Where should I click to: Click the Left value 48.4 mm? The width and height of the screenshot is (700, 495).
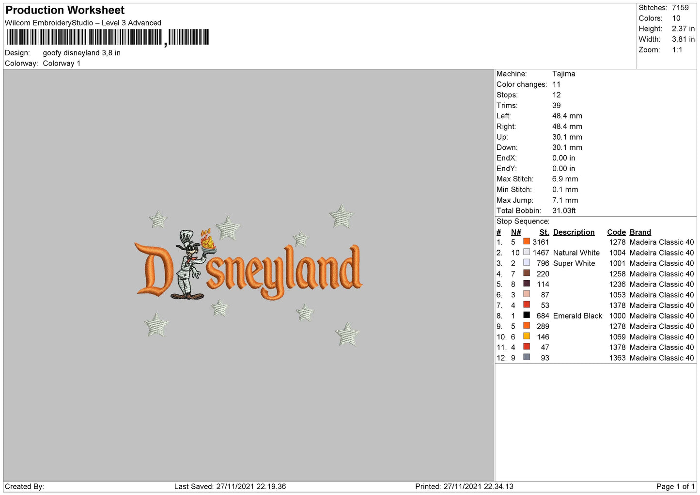click(567, 116)
